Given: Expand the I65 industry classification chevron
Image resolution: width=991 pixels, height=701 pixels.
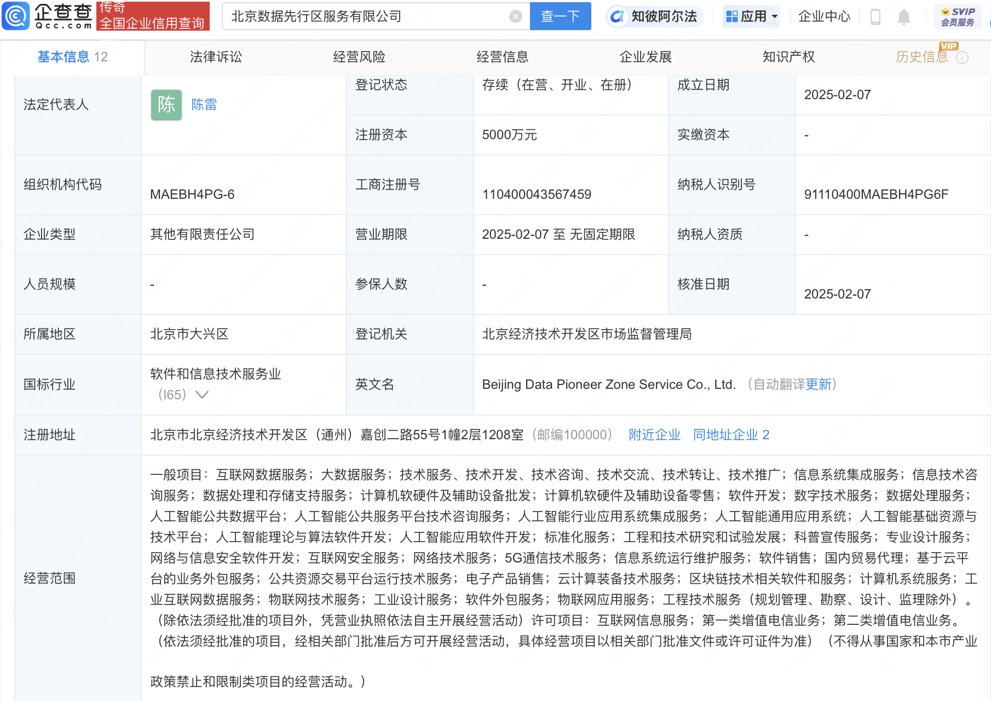Looking at the screenshot, I should click(x=202, y=395).
